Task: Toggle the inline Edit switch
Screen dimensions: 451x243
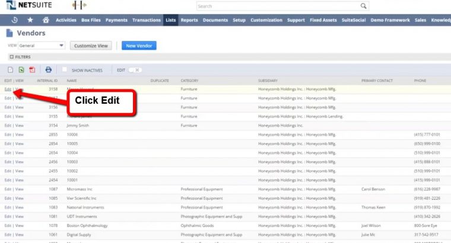Action: pyautogui.click(x=135, y=70)
